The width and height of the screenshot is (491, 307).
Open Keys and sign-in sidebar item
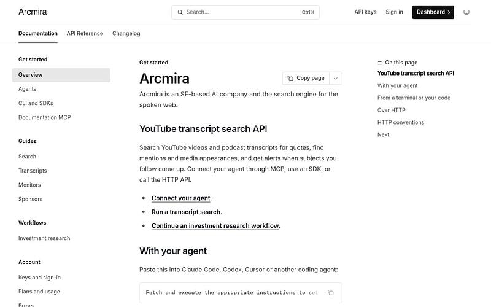tap(39, 278)
